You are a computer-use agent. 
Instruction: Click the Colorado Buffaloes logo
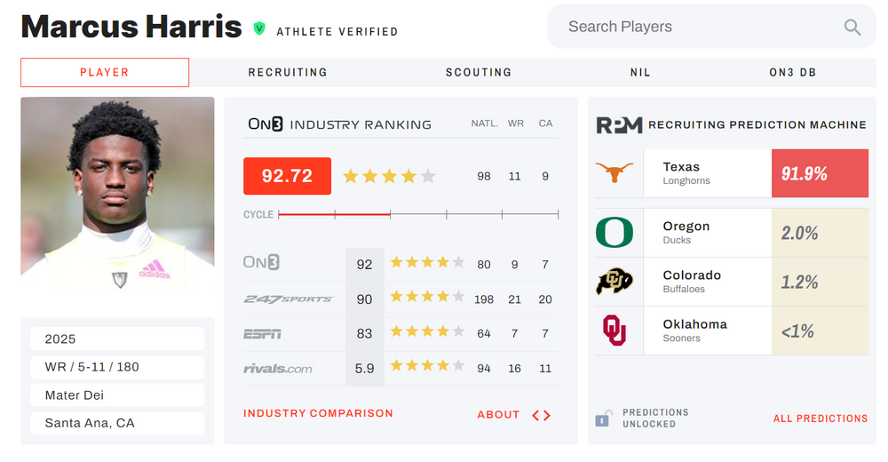[x=614, y=282]
